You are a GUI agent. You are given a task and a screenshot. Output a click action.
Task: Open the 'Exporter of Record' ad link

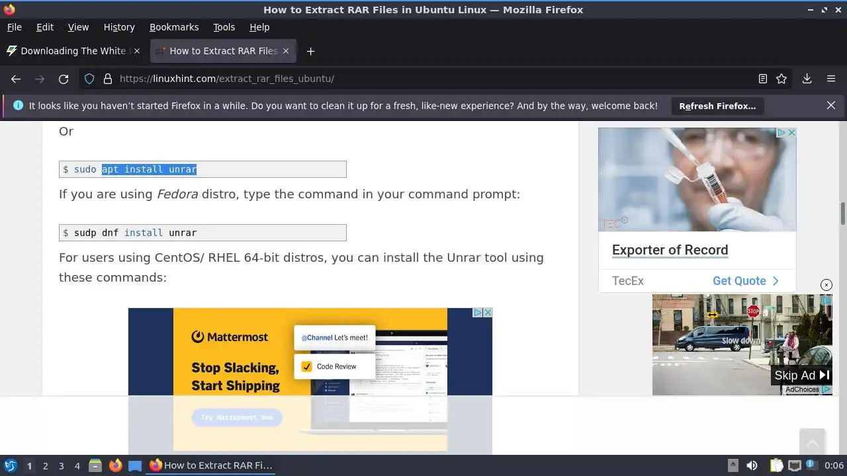[x=670, y=250]
